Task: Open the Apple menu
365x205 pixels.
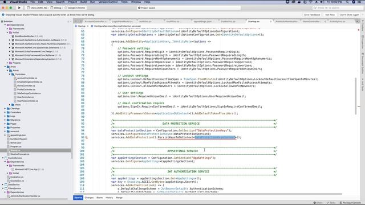Action: click(4, 2)
